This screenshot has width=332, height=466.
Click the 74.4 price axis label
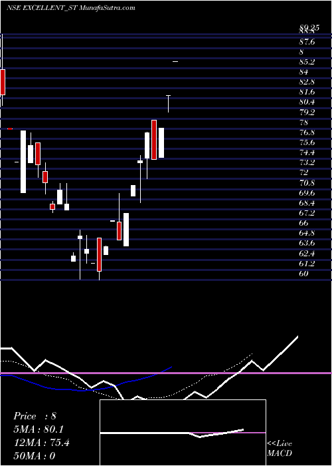(307, 152)
